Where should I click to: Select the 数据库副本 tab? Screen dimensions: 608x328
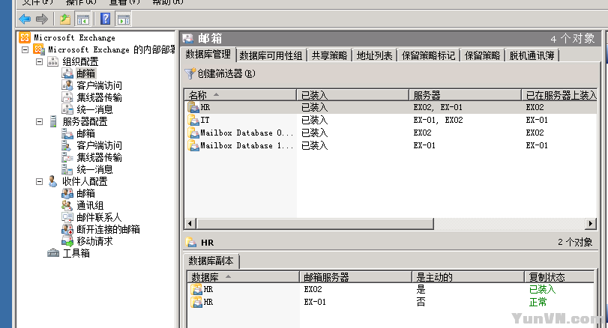click(211, 261)
